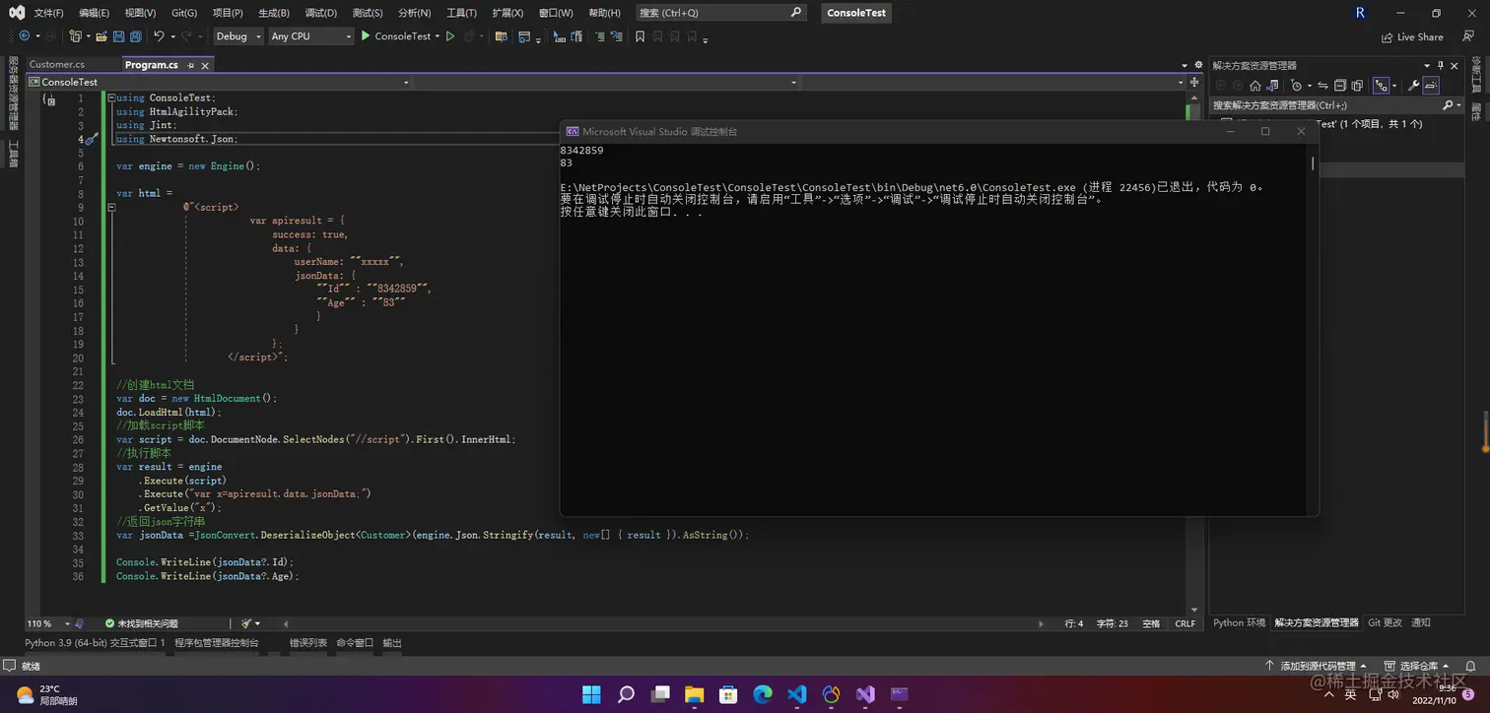Click the CRLF line ending indicator
Image resolution: width=1490 pixels, height=713 pixels.
[x=1185, y=623]
